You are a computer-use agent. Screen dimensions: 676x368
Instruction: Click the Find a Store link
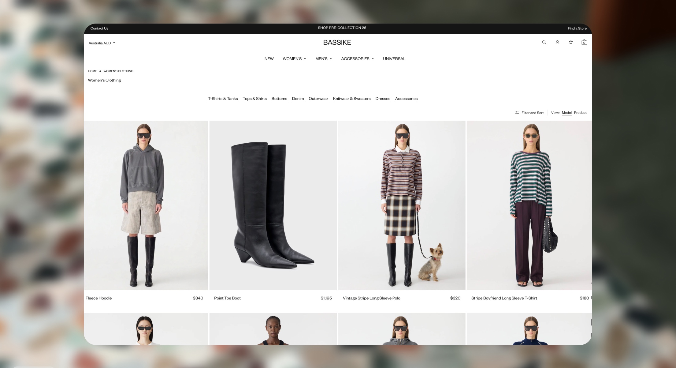(x=577, y=28)
